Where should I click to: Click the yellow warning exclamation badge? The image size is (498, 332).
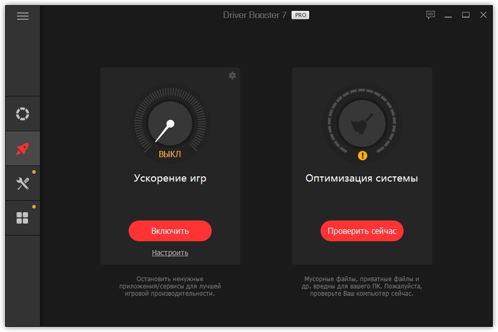362,155
